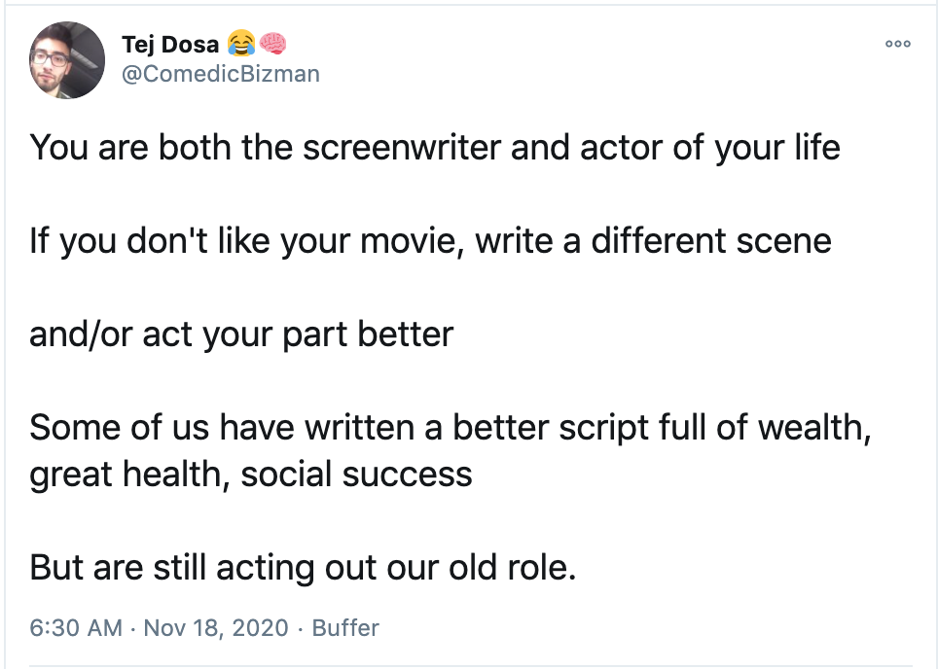
Task: Click the Buffer source label
Action: (345, 627)
